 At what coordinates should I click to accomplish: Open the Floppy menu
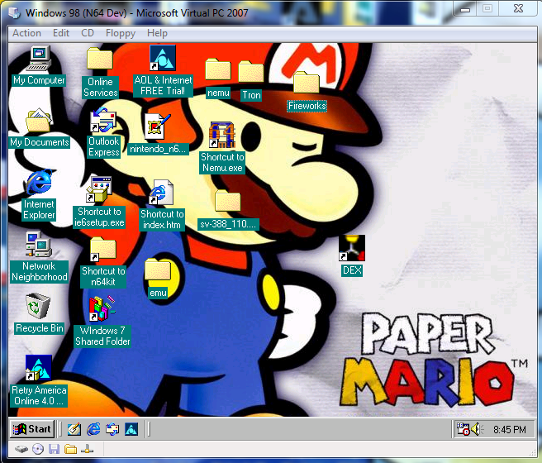coord(121,33)
